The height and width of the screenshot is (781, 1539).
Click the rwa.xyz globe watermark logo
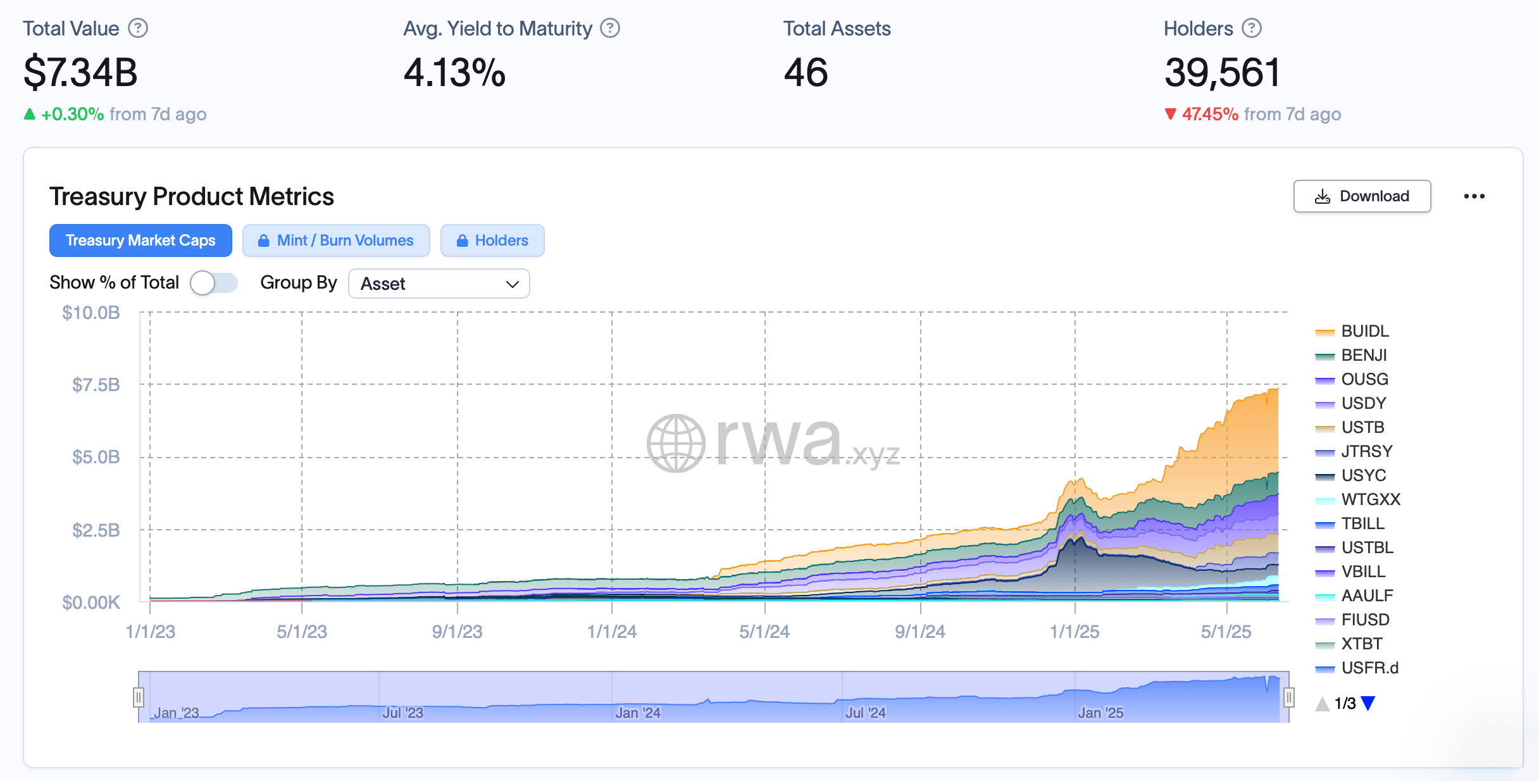[676, 443]
